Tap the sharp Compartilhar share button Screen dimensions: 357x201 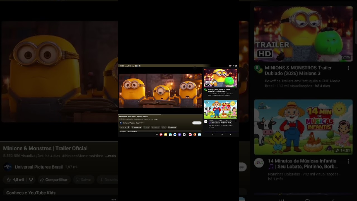tap(136, 127)
